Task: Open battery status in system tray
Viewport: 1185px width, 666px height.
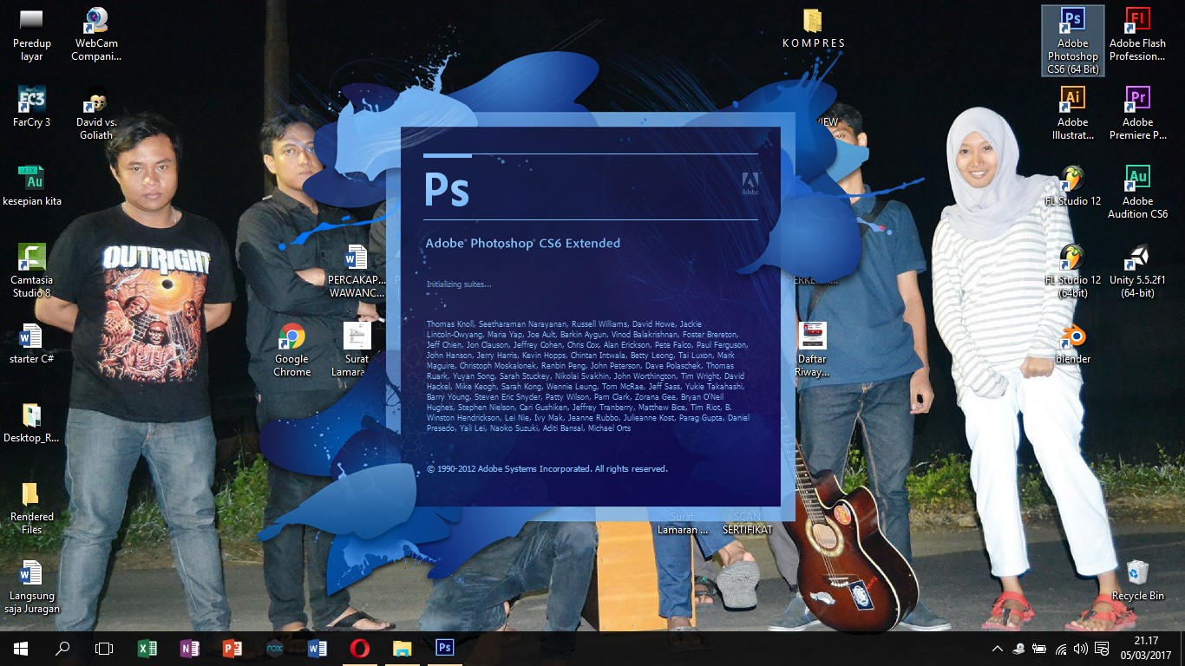Action: tap(1039, 648)
